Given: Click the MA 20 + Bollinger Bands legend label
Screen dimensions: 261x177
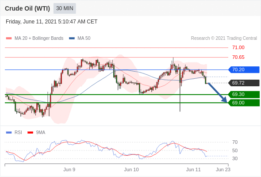Looking at the screenshot, I should tap(39, 38).
